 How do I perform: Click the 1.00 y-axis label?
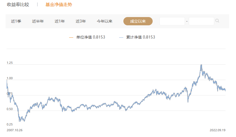click(10, 78)
